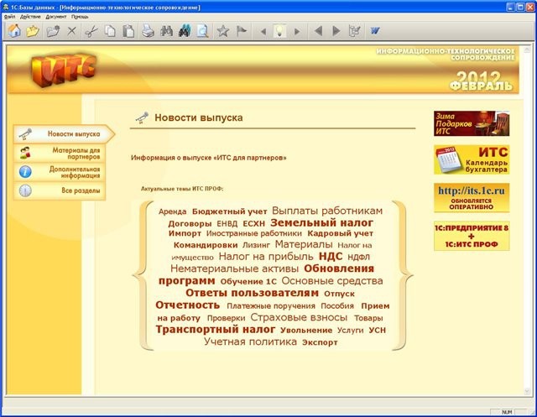Open the 1С:Предприятие 8 + 1С:ИТС ПРОФ banner
Viewport: 537px width, 417px height.
tap(472, 236)
